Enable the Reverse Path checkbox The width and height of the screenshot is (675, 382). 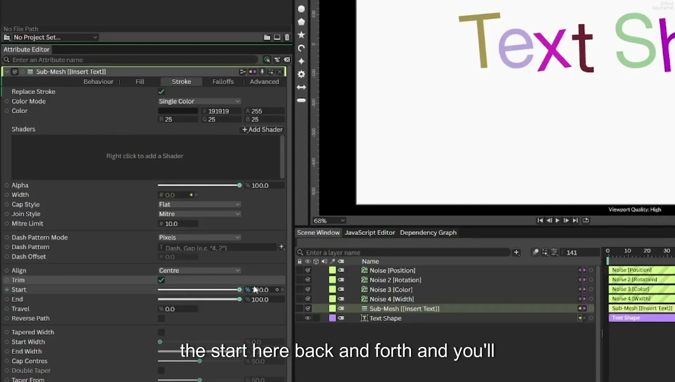click(161, 318)
